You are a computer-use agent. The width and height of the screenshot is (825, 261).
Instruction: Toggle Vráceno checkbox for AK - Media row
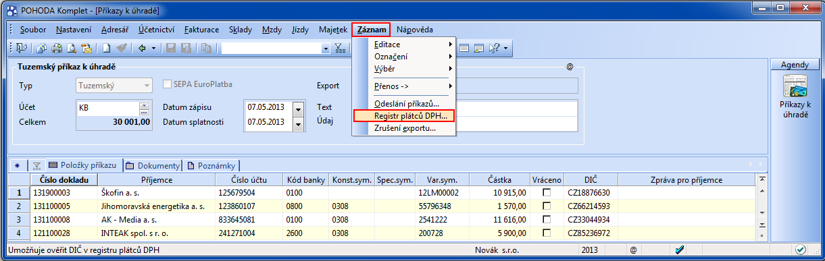point(546,219)
